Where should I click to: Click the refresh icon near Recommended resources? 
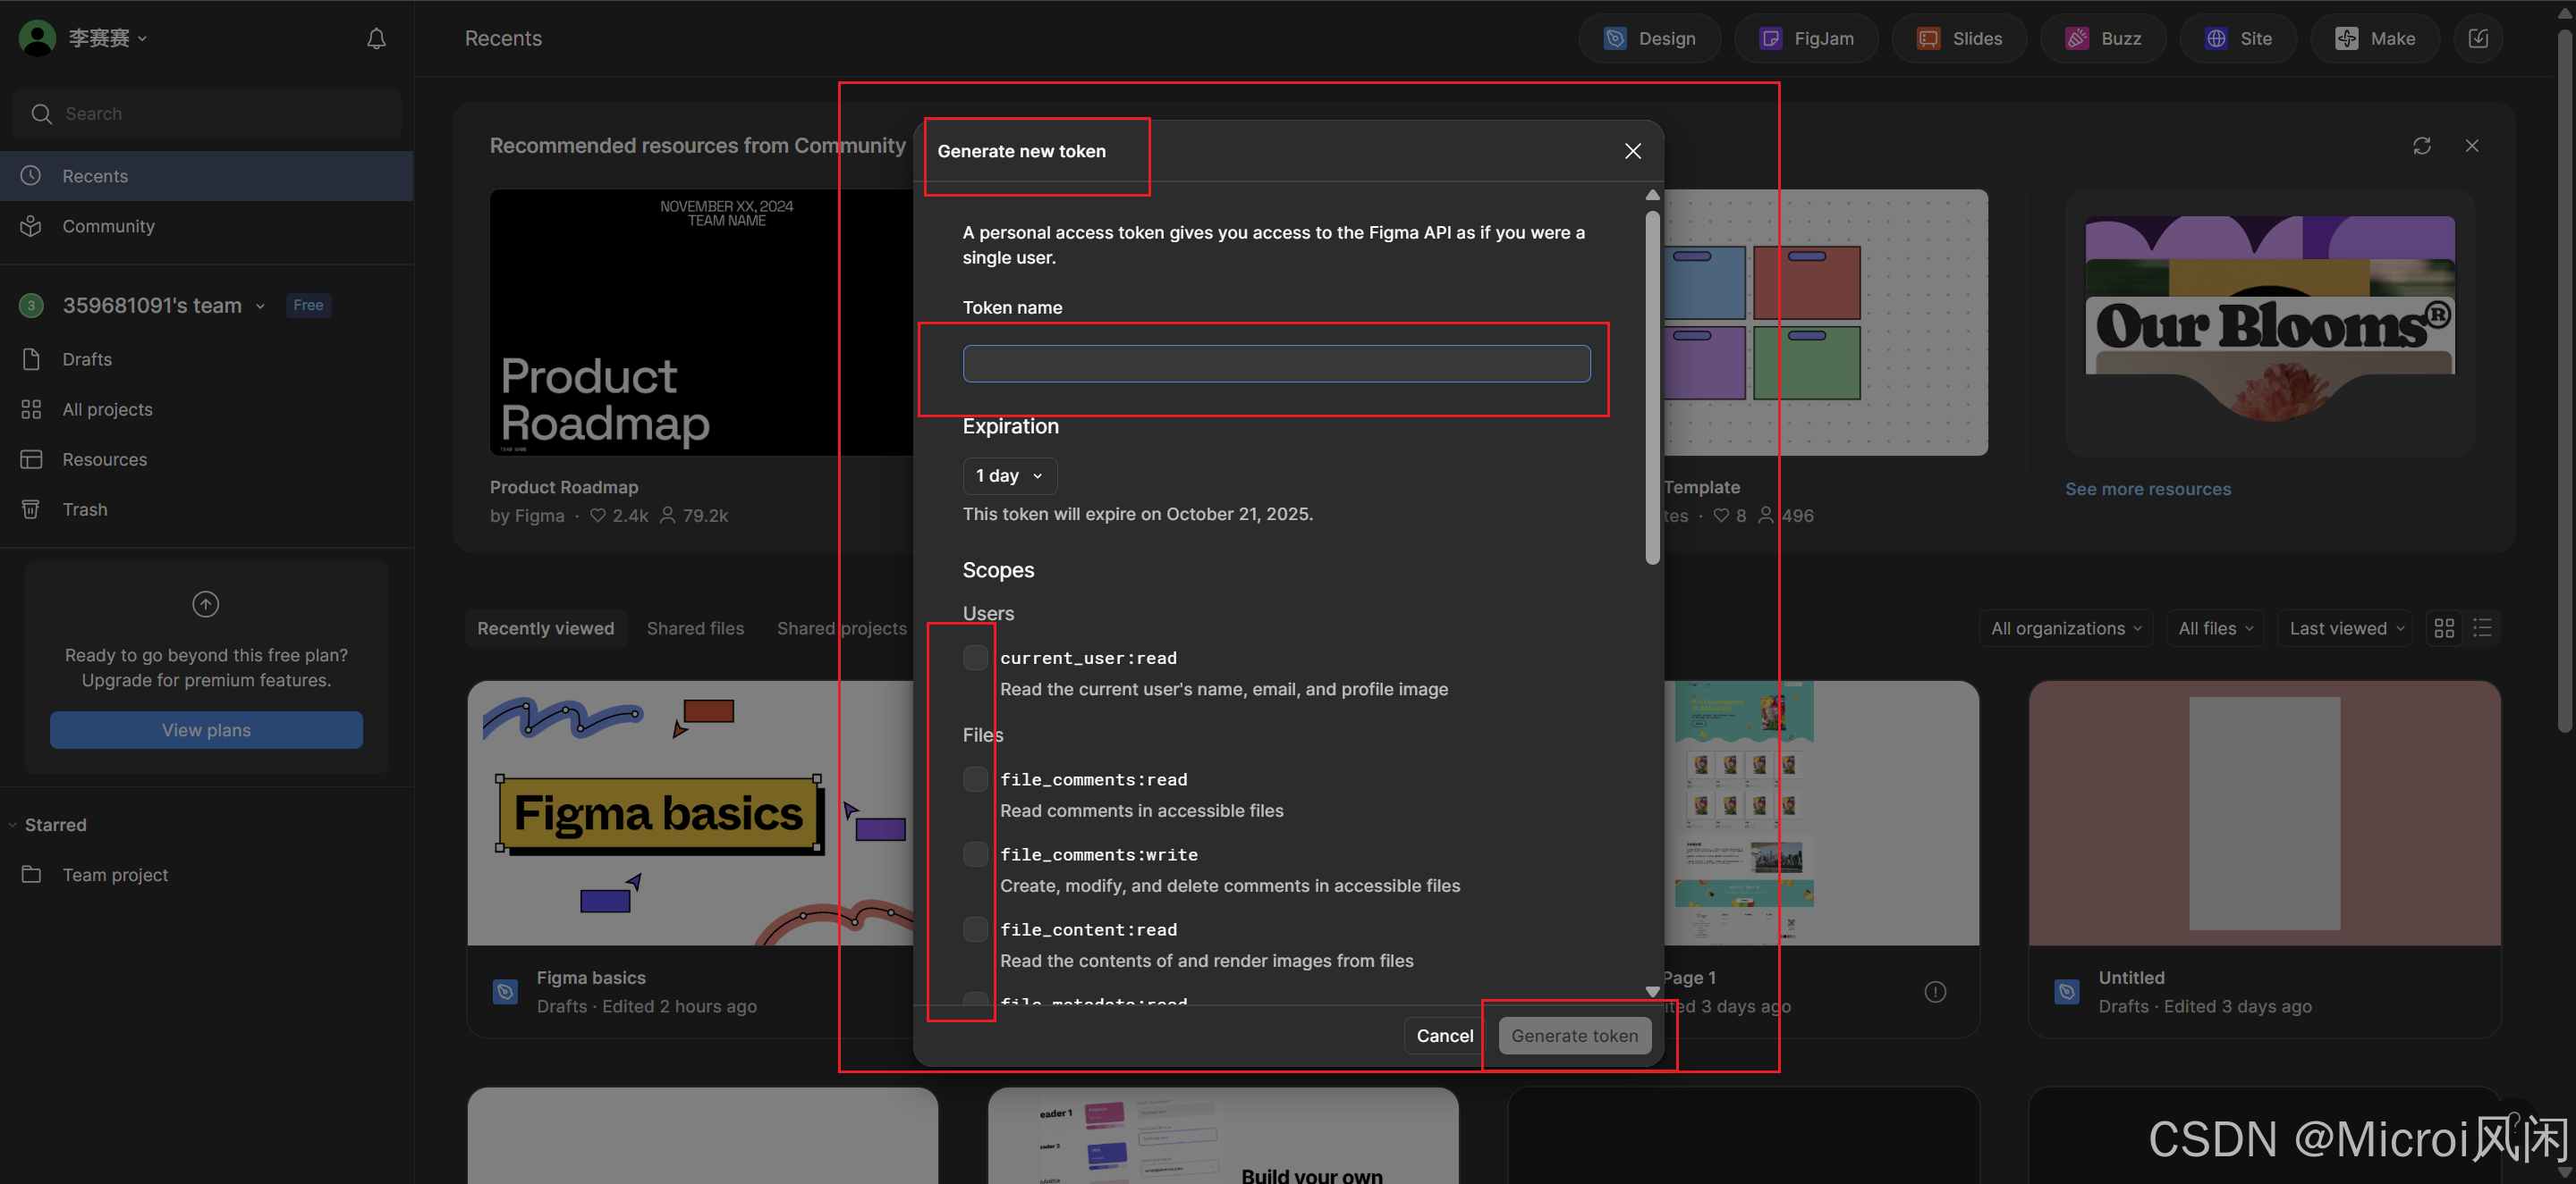2422,146
